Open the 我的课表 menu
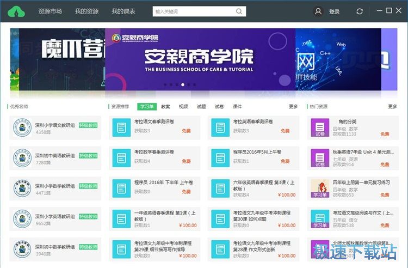This screenshot has height=268, width=408. pos(123,11)
